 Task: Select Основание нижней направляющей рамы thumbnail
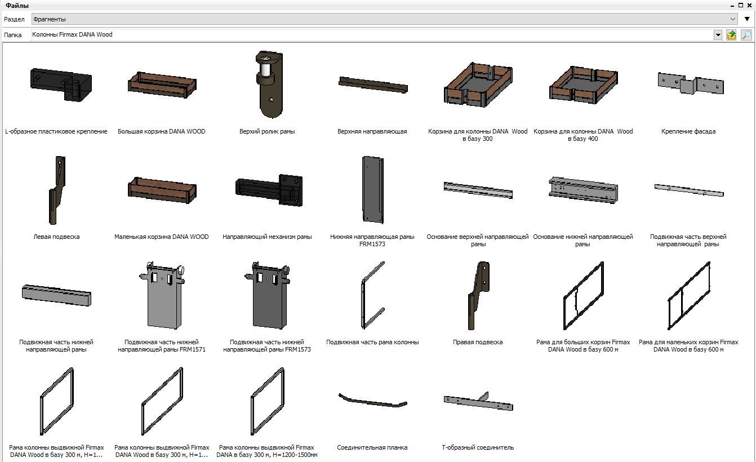583,190
